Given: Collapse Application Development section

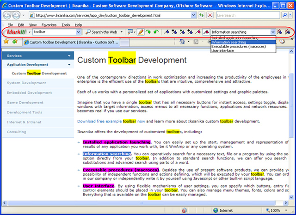Looking at the screenshot, I should click(38, 65).
